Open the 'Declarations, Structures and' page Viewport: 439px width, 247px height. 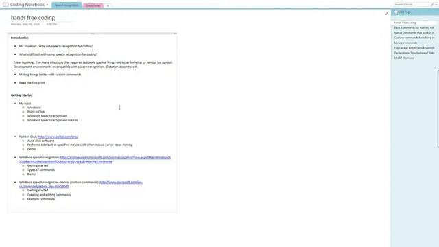pos(414,53)
